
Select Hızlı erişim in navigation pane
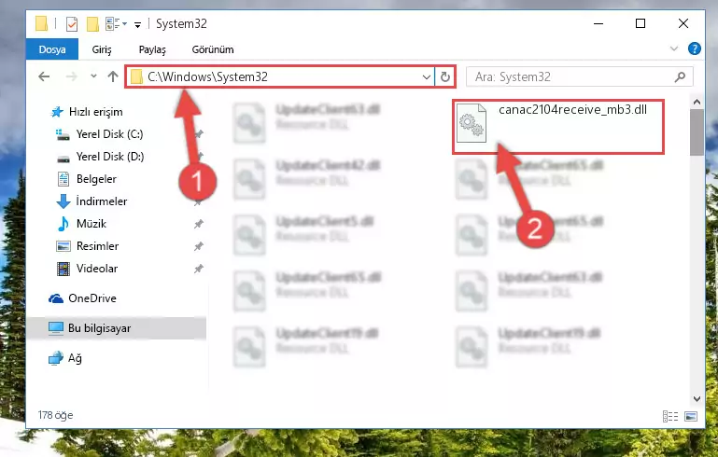[96, 112]
